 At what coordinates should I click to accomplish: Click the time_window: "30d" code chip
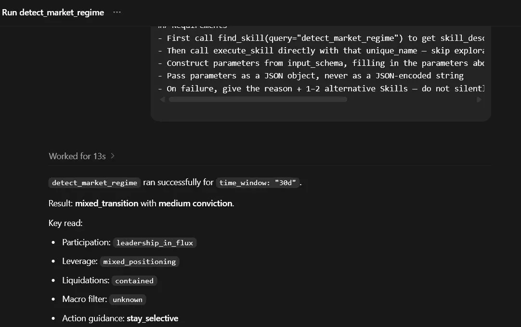[258, 183]
